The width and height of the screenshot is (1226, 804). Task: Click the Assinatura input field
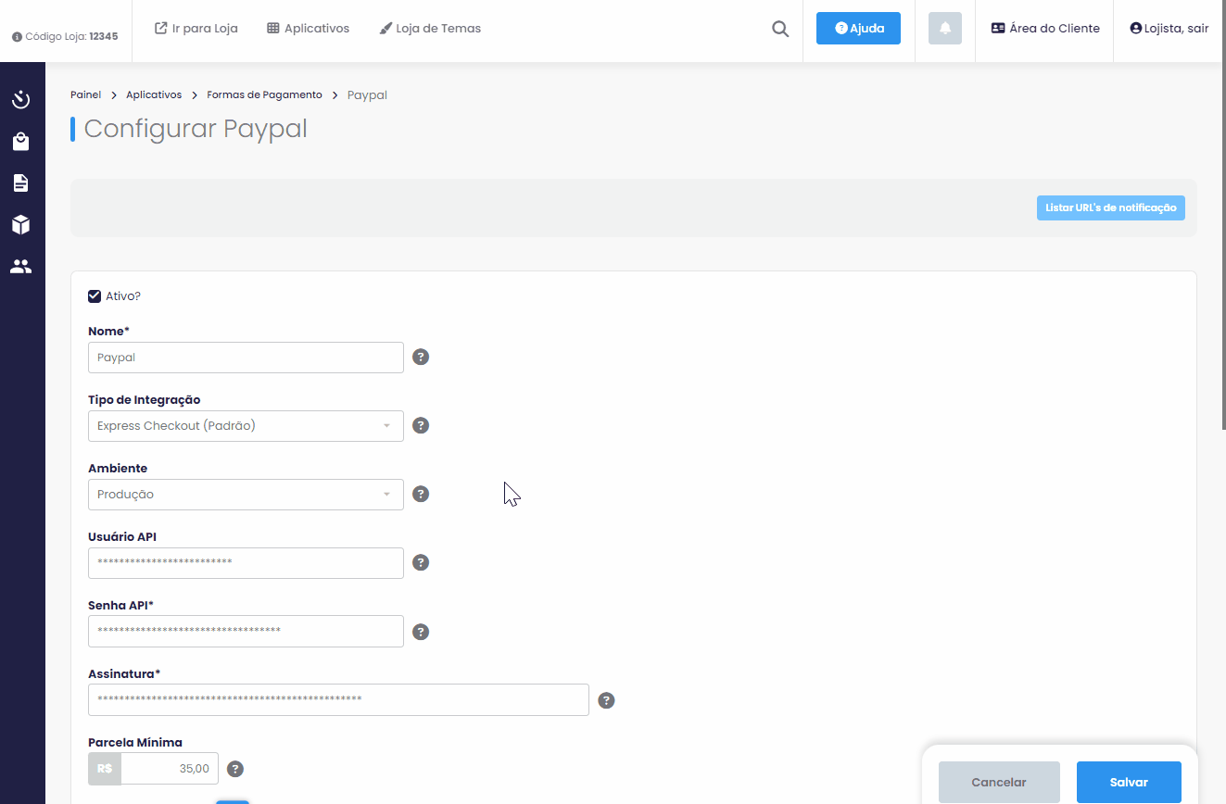coord(338,700)
